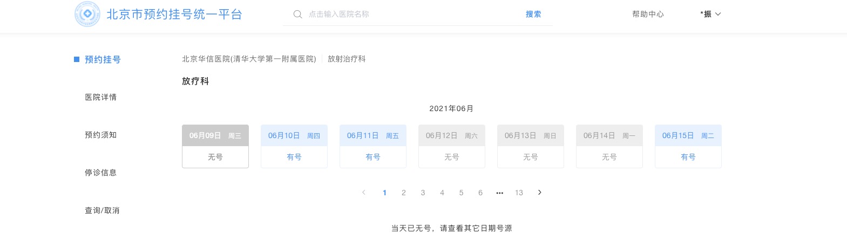This screenshot has width=847, height=240.
Task: Go to pagination page 6
Action: point(480,193)
